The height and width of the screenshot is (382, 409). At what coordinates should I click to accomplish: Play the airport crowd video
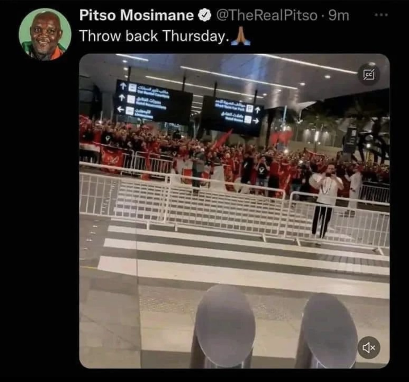234,211
